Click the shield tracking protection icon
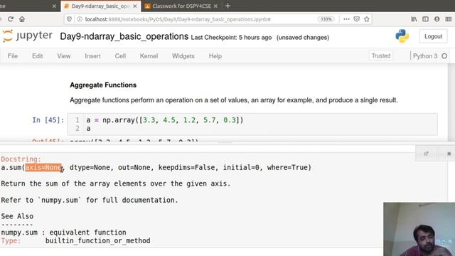This screenshot has width=455, height=256. click(x=69, y=19)
